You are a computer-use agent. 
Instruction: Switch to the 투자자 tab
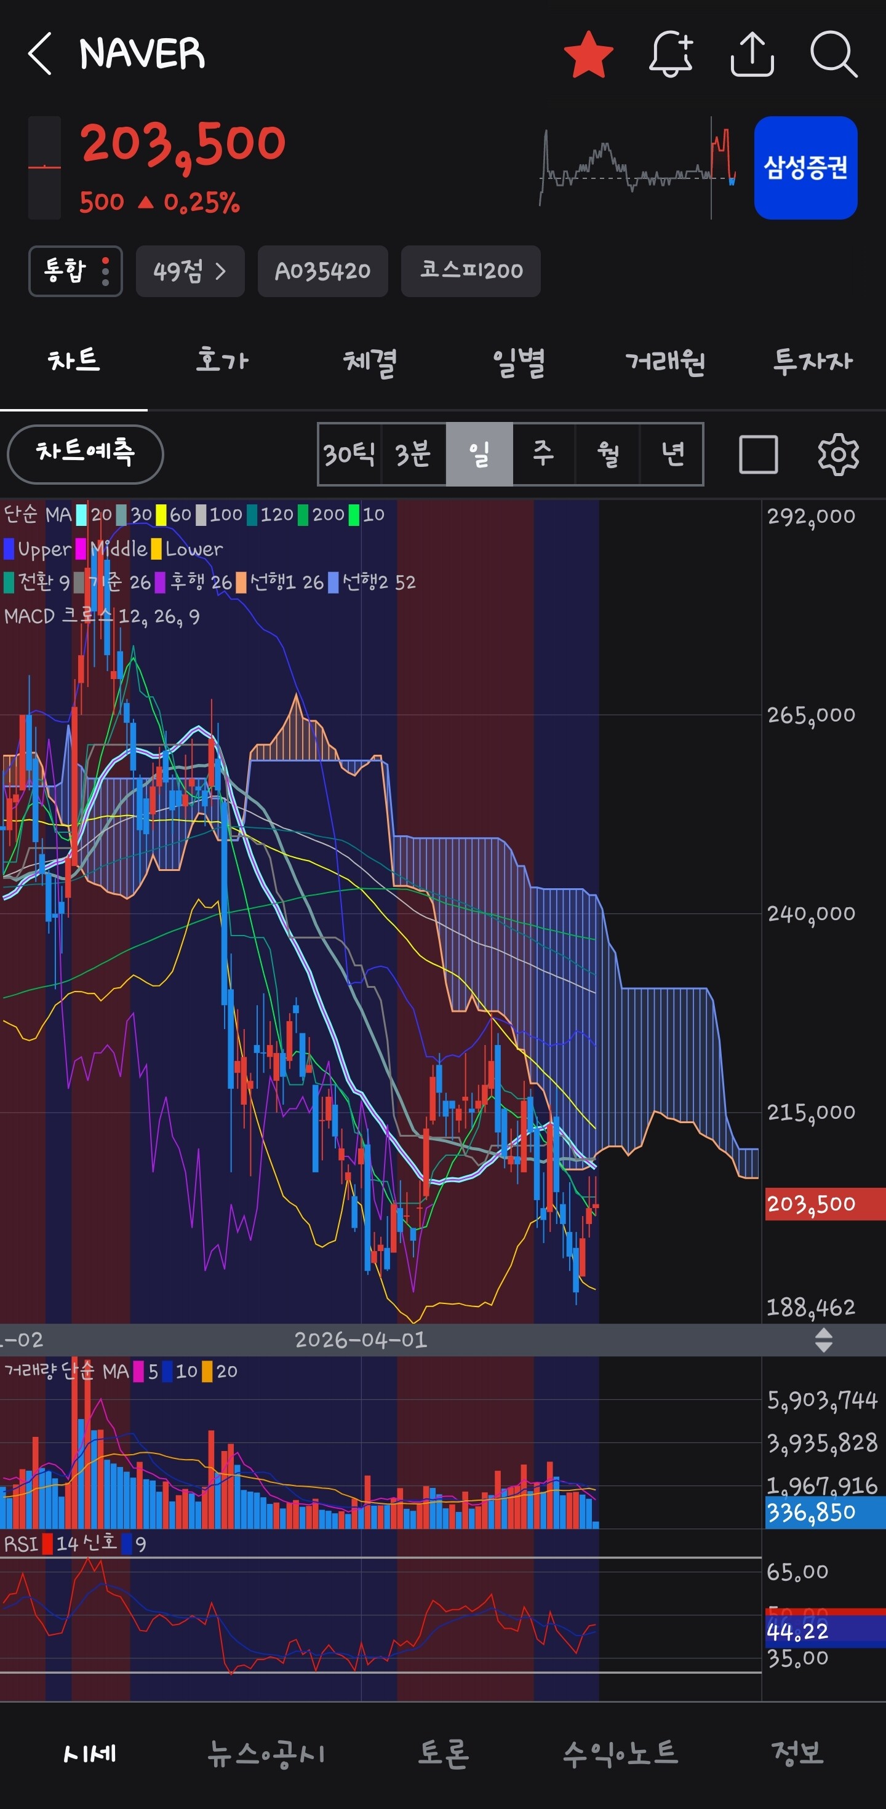coord(813,361)
